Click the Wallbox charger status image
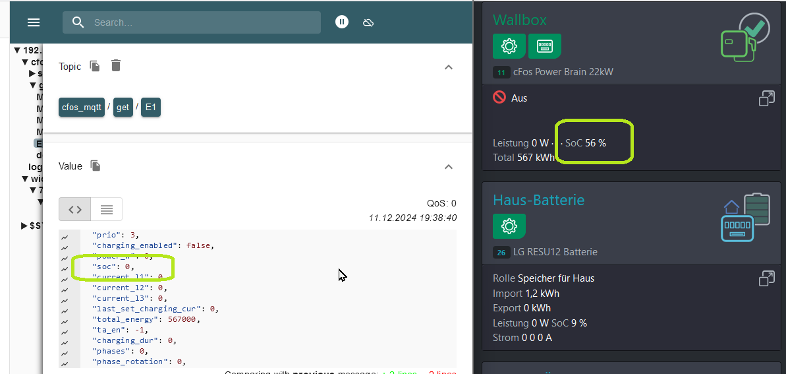Viewport: 786px width, 374px height. click(x=744, y=38)
